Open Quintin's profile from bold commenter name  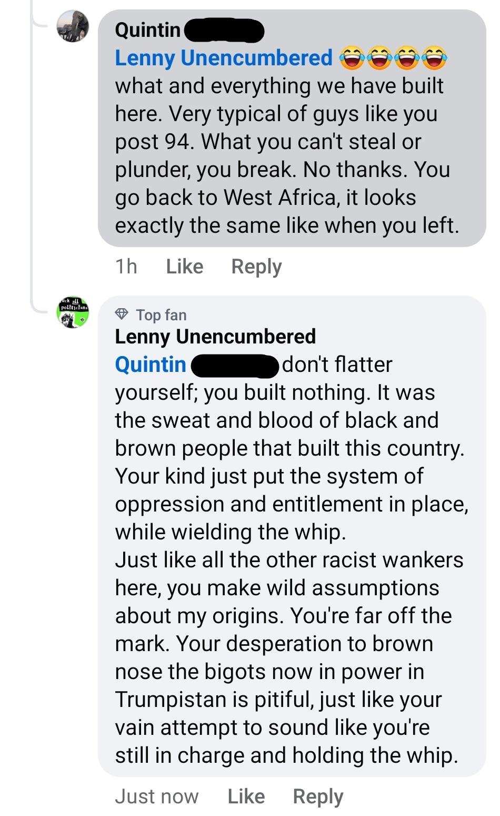coord(148,30)
